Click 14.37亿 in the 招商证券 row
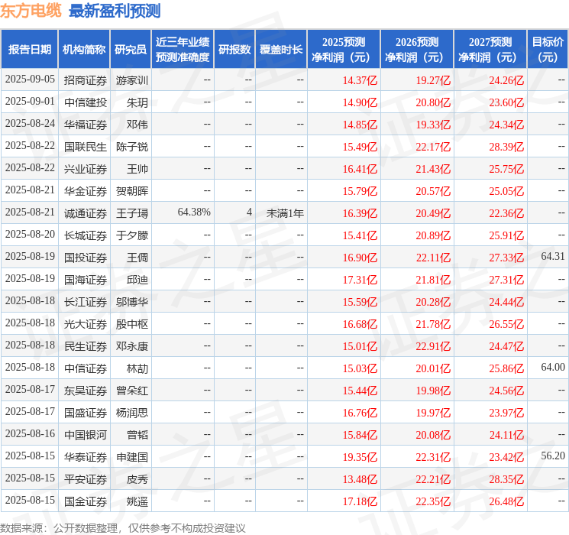 [x=360, y=80]
